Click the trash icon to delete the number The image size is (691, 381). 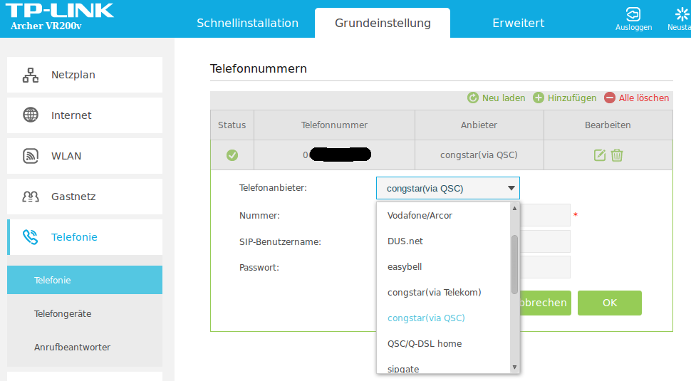tap(617, 155)
